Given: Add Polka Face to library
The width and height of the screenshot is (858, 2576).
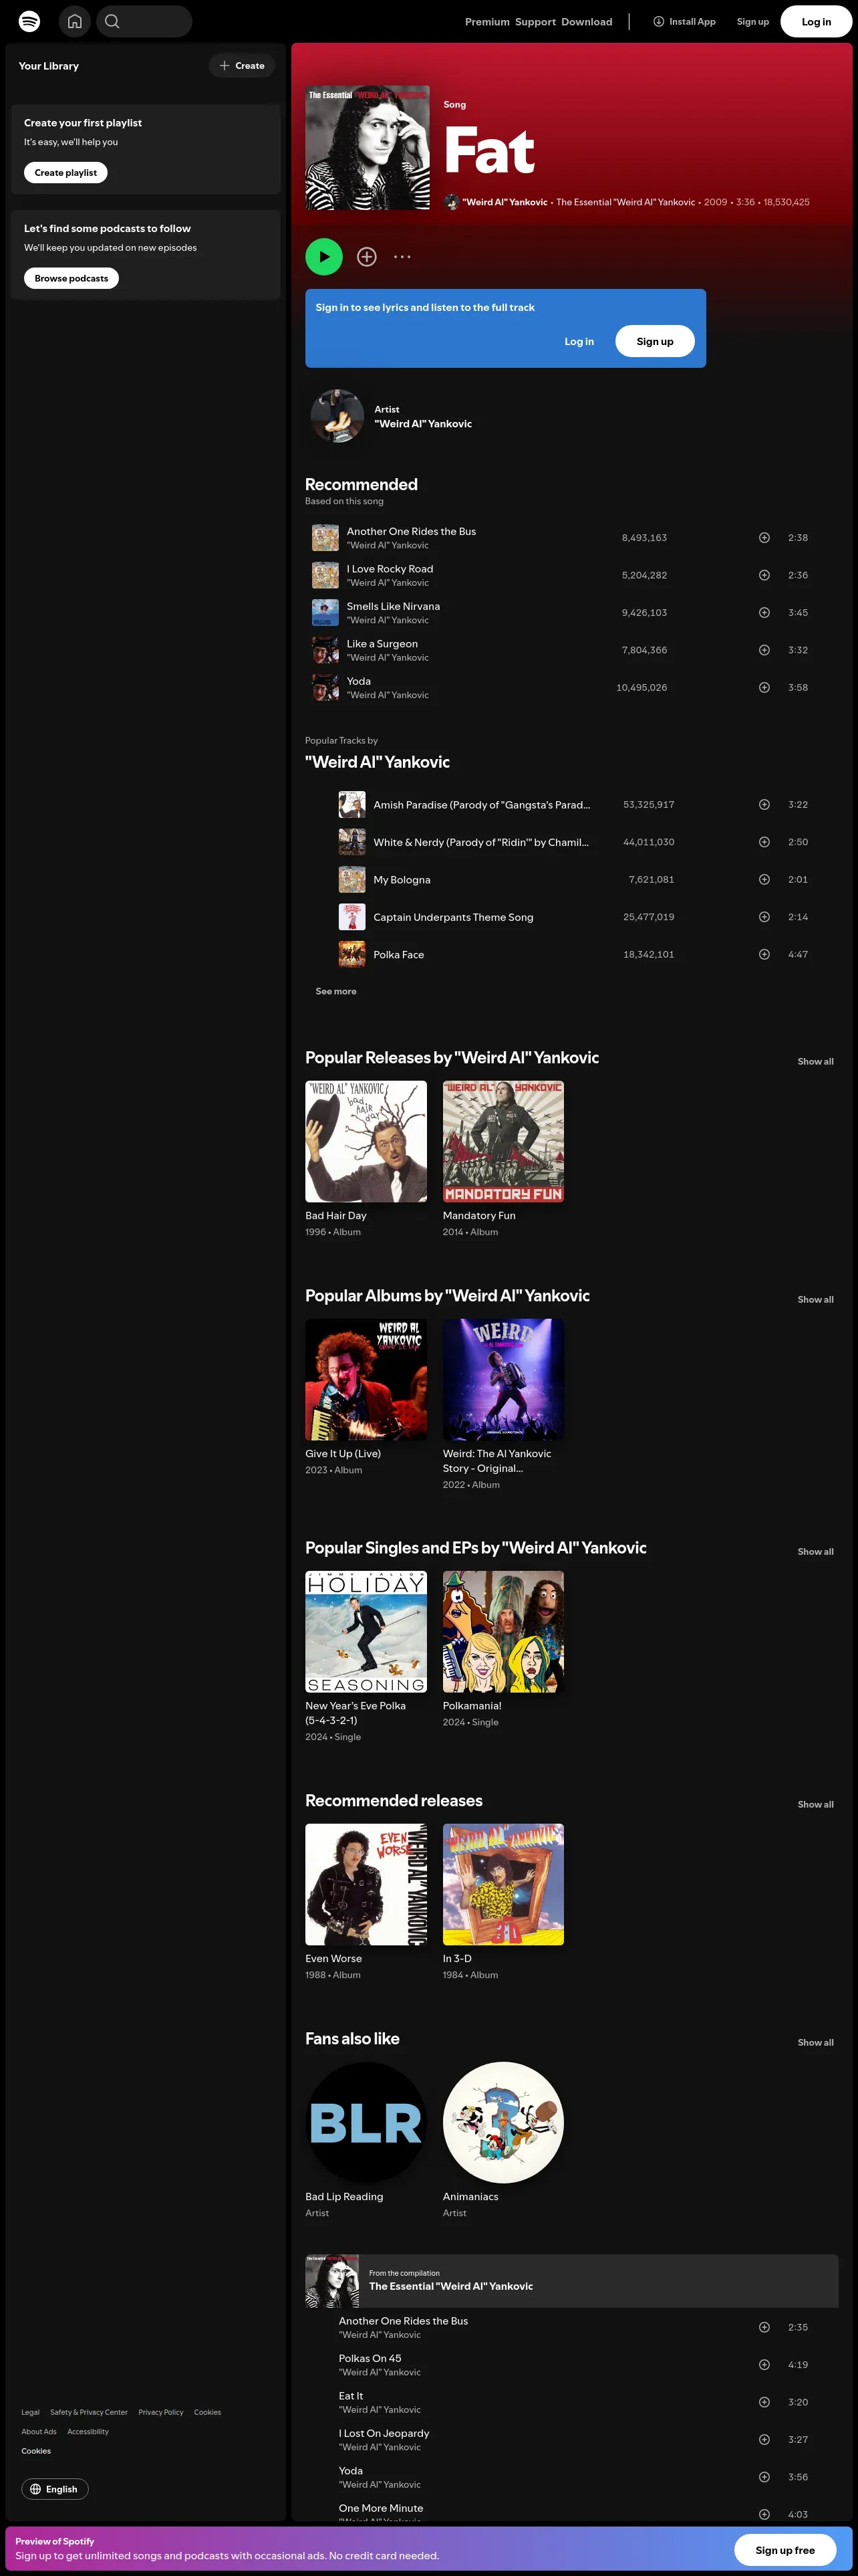Looking at the screenshot, I should point(764,955).
